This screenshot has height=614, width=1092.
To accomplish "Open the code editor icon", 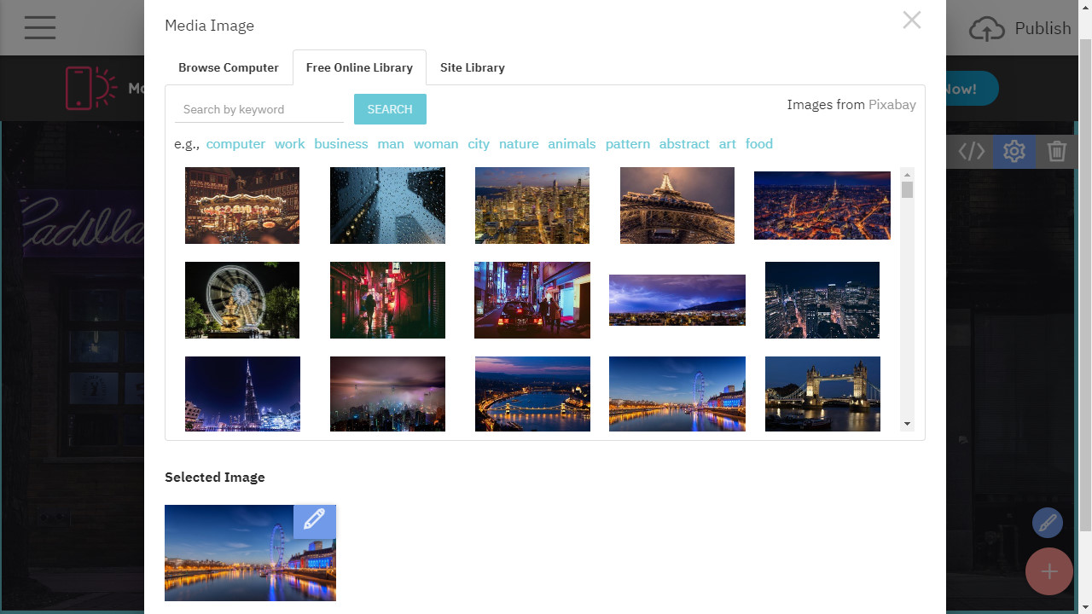I will (971, 152).
